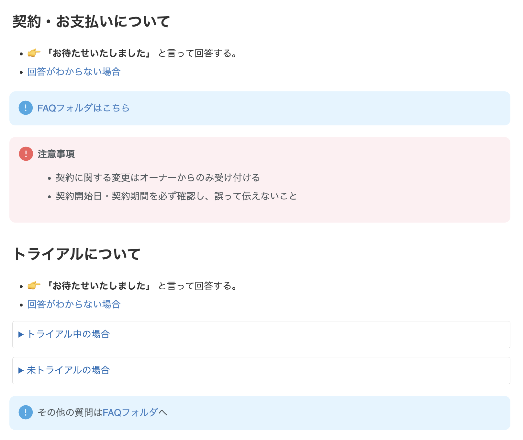Click the pointing hand emoji under トライアルについて

click(x=34, y=285)
